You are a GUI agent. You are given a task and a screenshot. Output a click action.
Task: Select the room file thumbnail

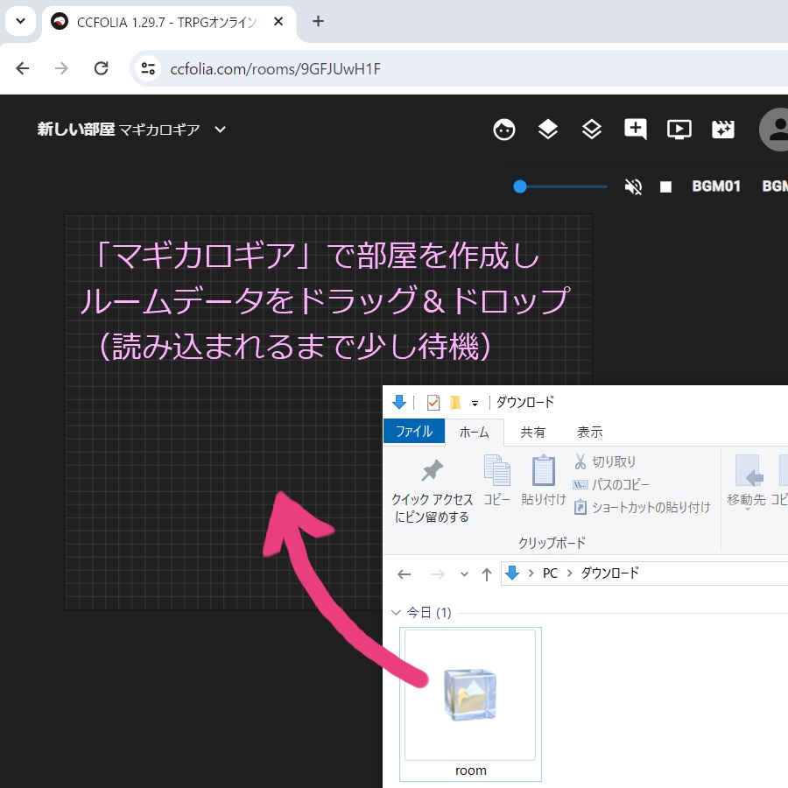tap(470, 694)
